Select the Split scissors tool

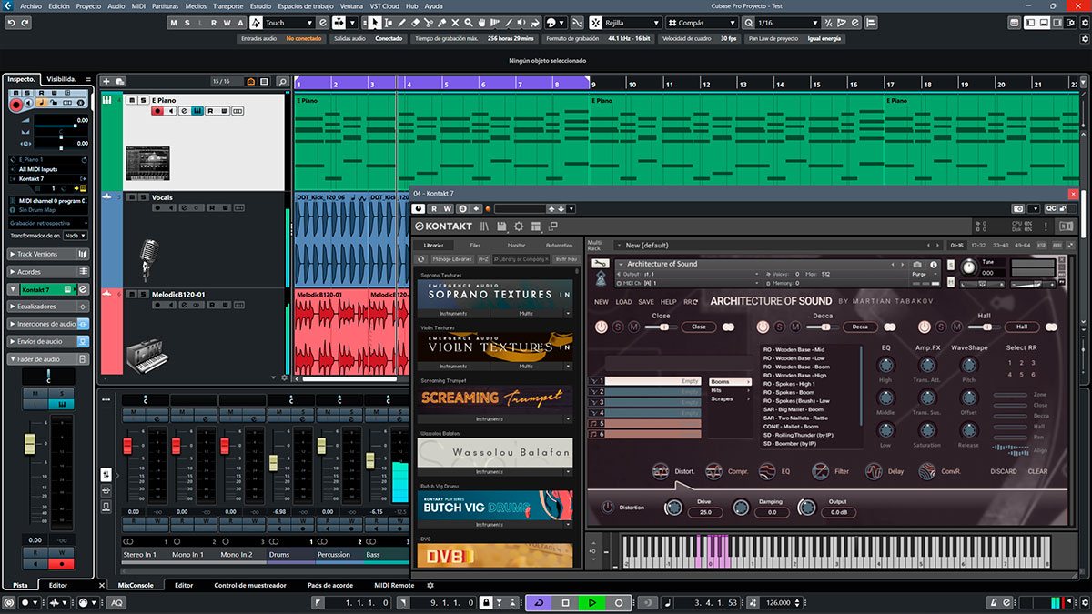(429, 23)
